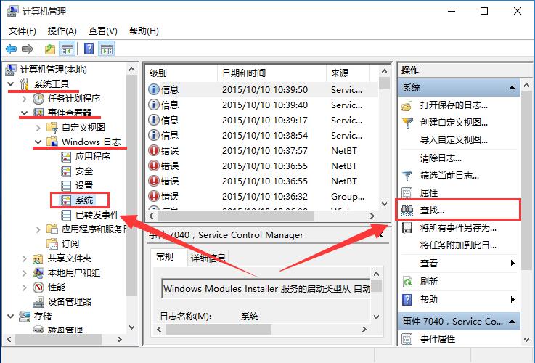Viewport: 535px width, 363px height.
Task: Click the Up One Level folder icon
Action: pyautogui.click(x=49, y=49)
